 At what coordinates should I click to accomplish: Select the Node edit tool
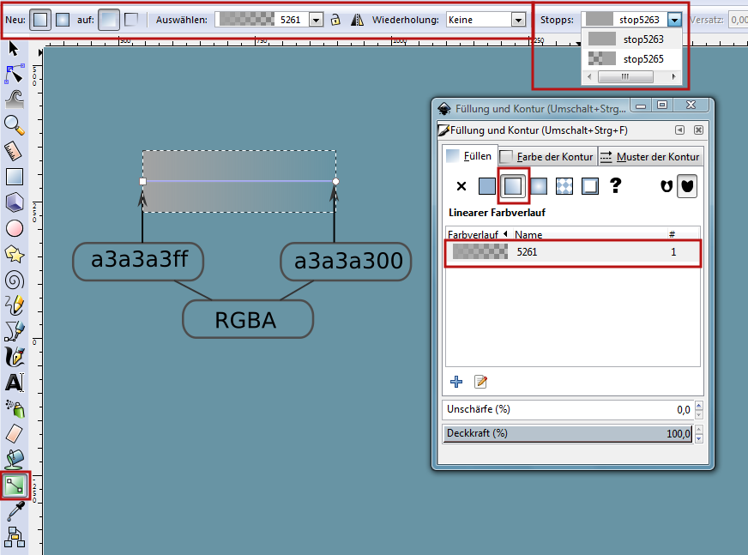(x=15, y=74)
